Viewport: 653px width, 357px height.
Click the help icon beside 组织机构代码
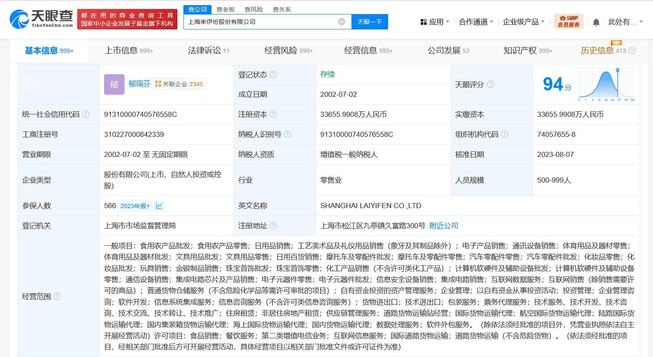pyautogui.click(x=505, y=134)
